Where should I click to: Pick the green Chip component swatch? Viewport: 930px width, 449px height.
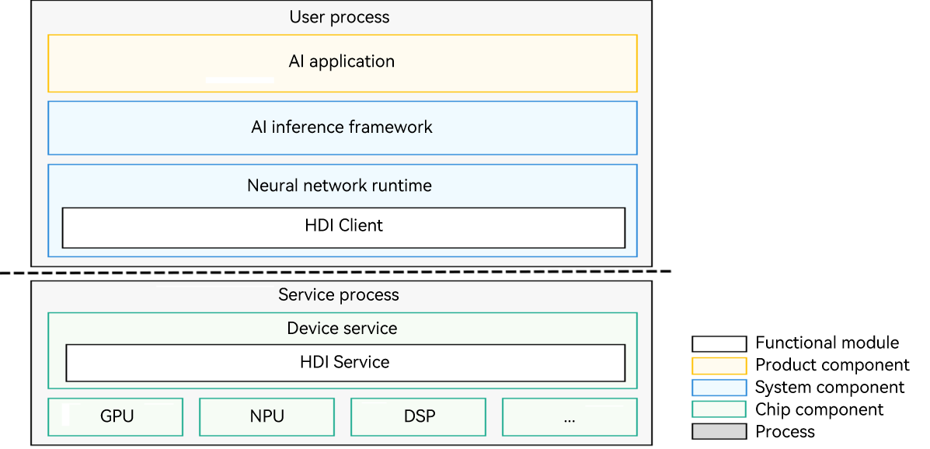719,409
